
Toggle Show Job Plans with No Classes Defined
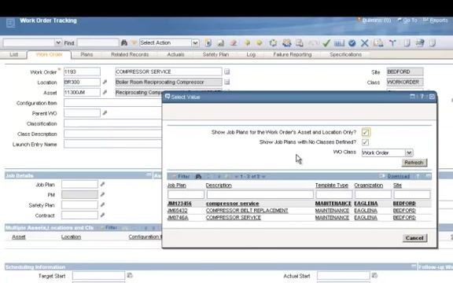[365, 142]
